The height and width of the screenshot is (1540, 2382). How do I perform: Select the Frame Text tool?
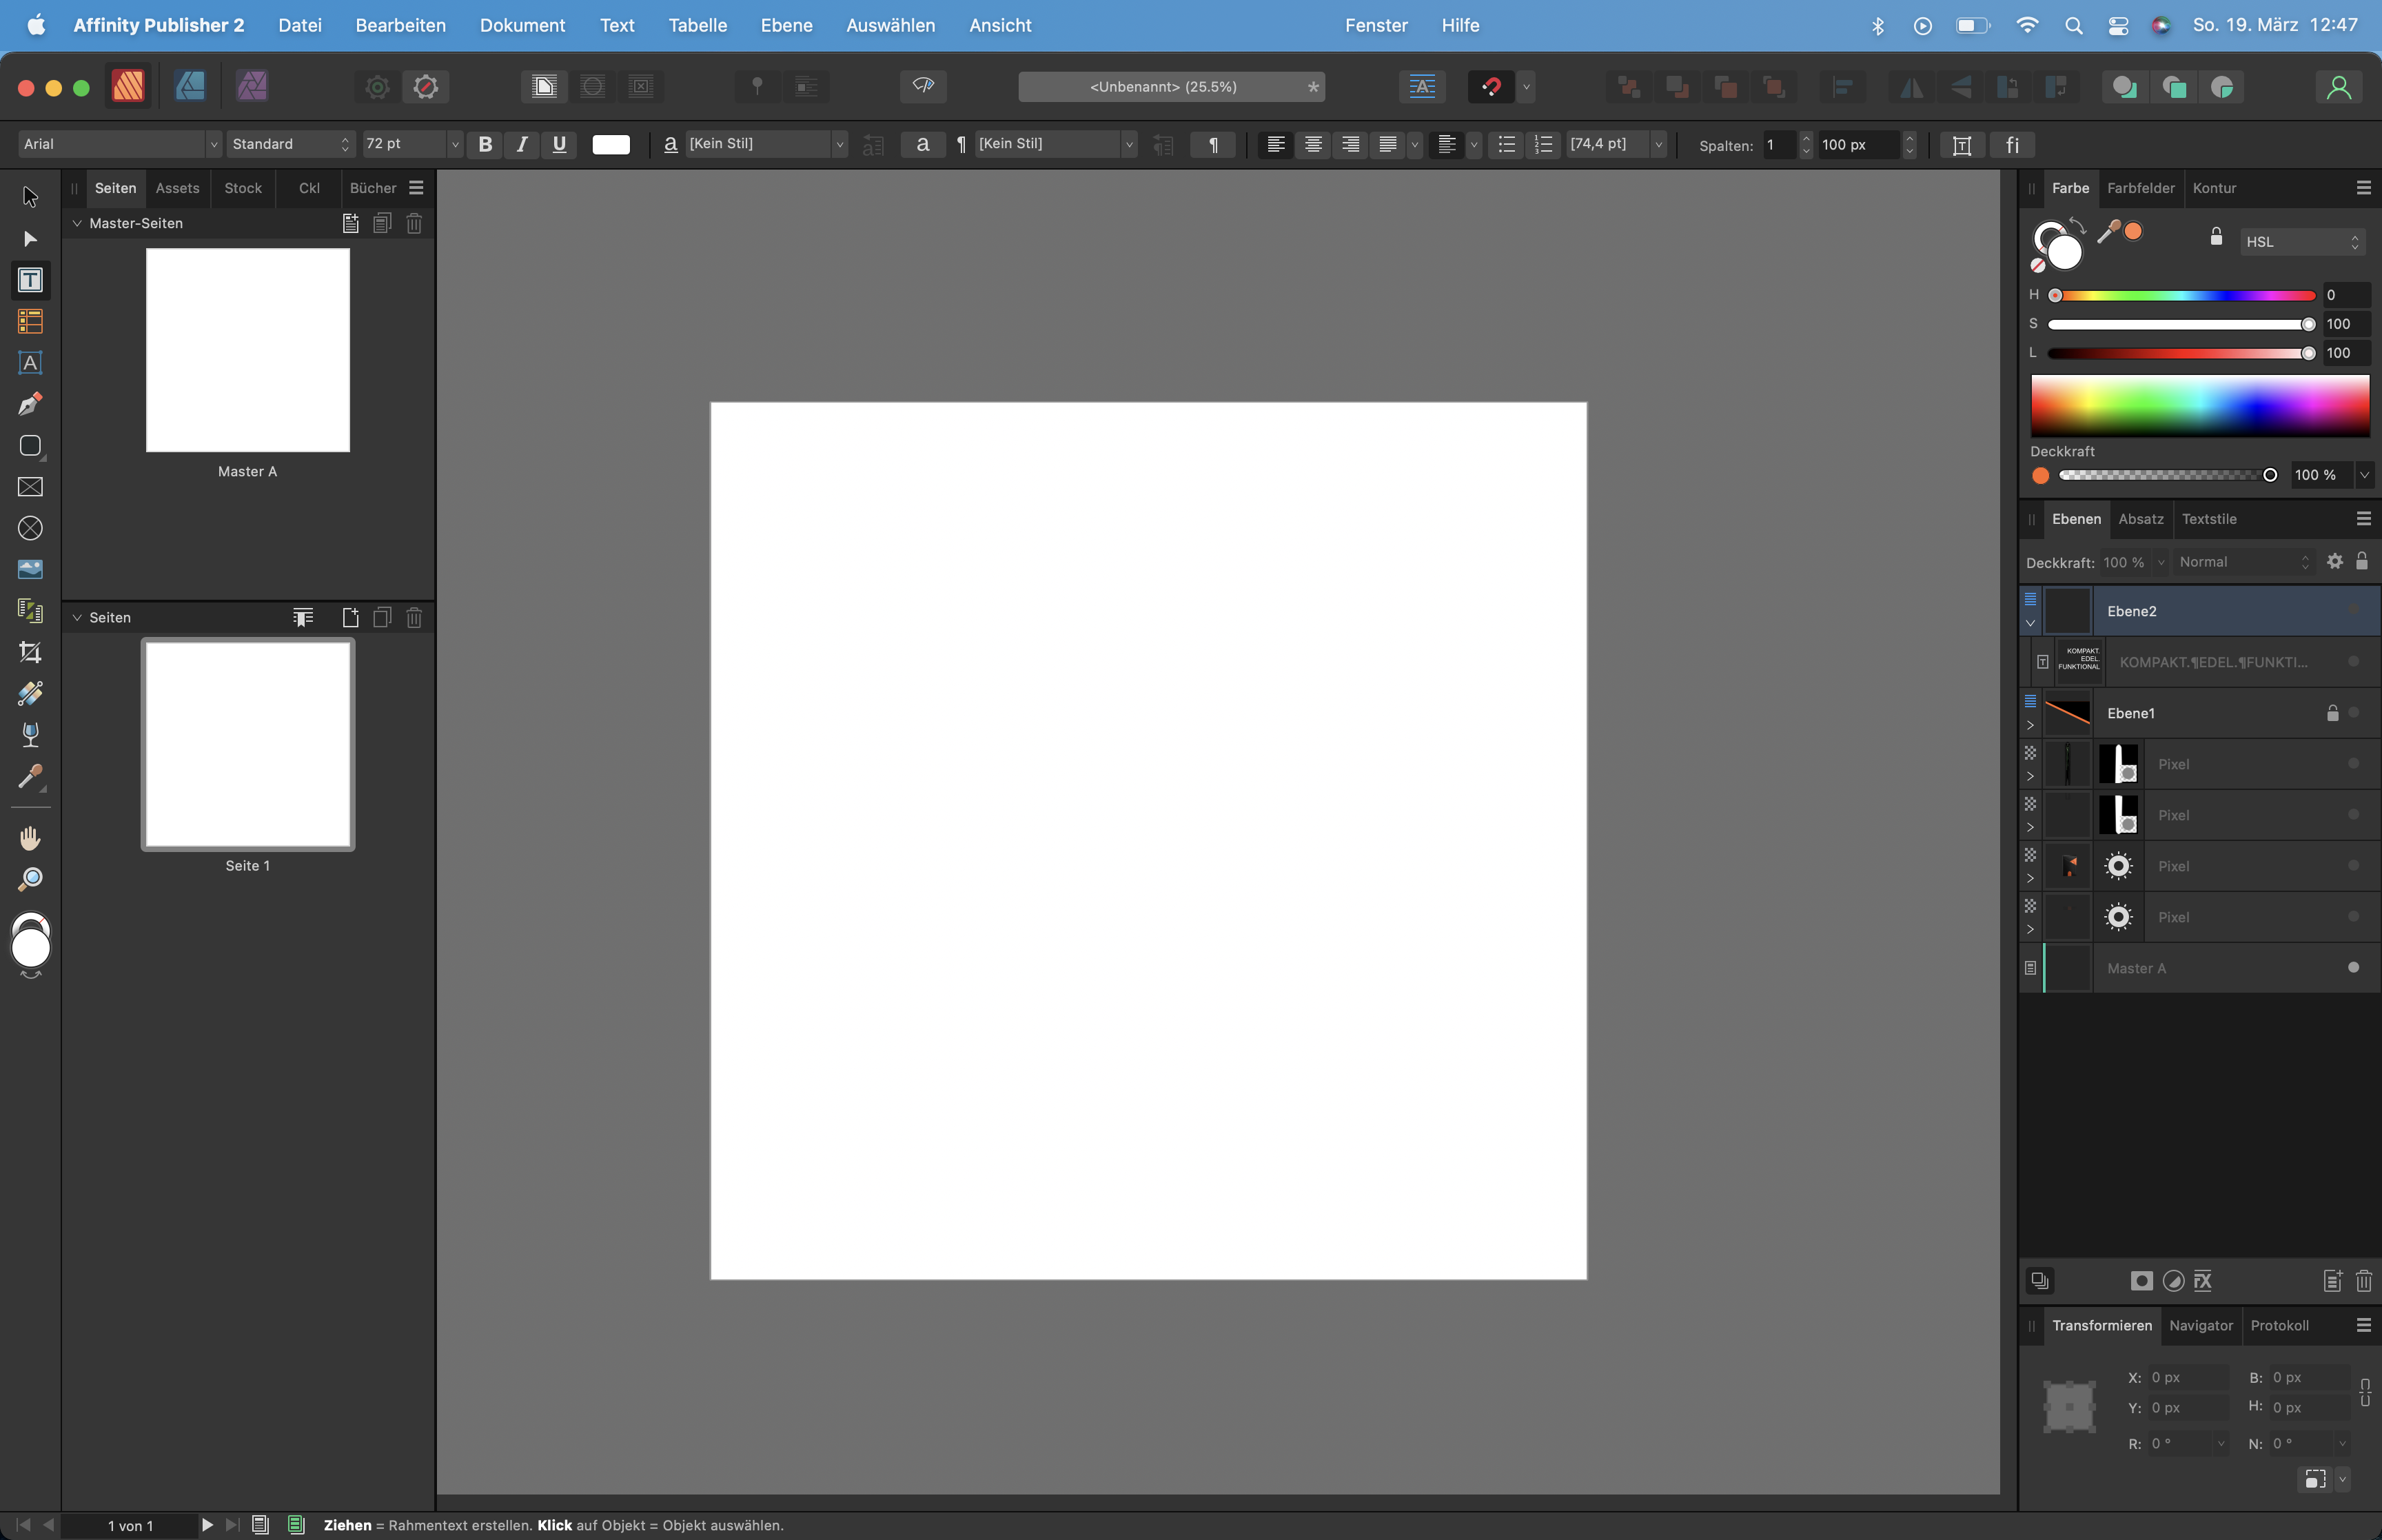click(x=30, y=280)
